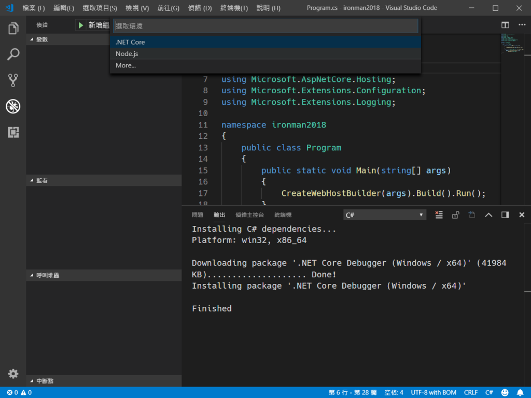The width and height of the screenshot is (531, 398).
Task: Open the 選取項目(S) menu
Action: (100, 8)
